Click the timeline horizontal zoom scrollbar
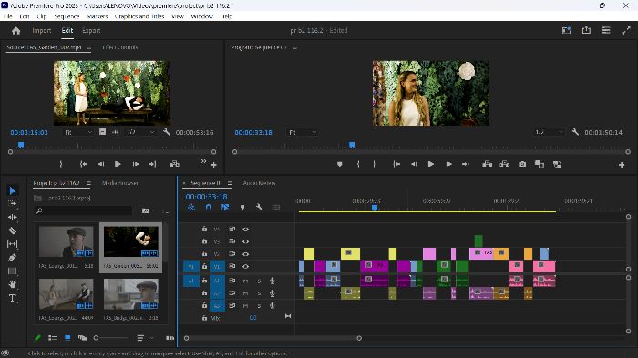This screenshot has width=638, height=358. pyautogui.click(x=273, y=338)
